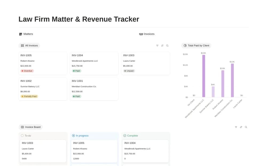Open the Invoices page icon
This screenshot has width=267, height=166.
[x=141, y=34]
